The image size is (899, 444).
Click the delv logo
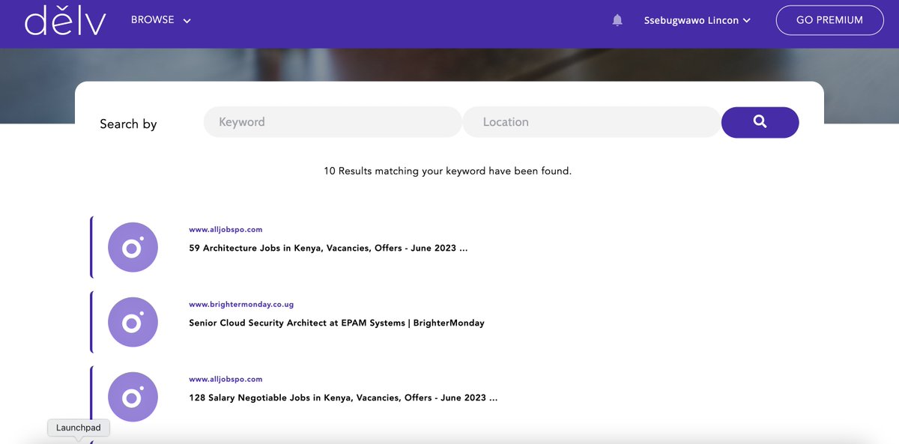point(65,20)
